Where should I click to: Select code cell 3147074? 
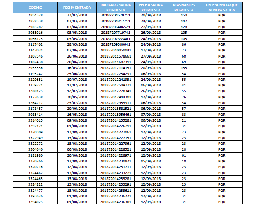pos(36,50)
